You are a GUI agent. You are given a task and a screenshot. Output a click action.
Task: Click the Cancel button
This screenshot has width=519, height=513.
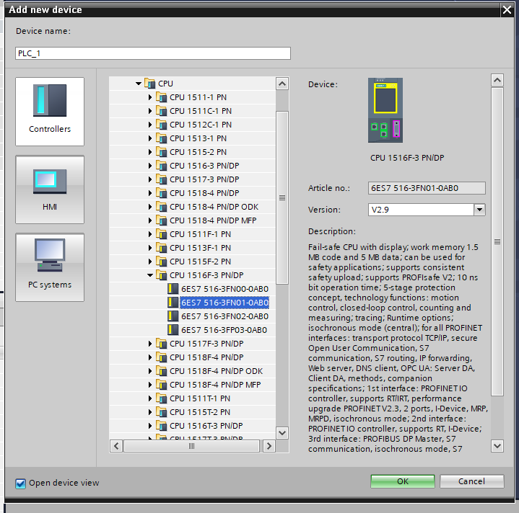pos(471,481)
